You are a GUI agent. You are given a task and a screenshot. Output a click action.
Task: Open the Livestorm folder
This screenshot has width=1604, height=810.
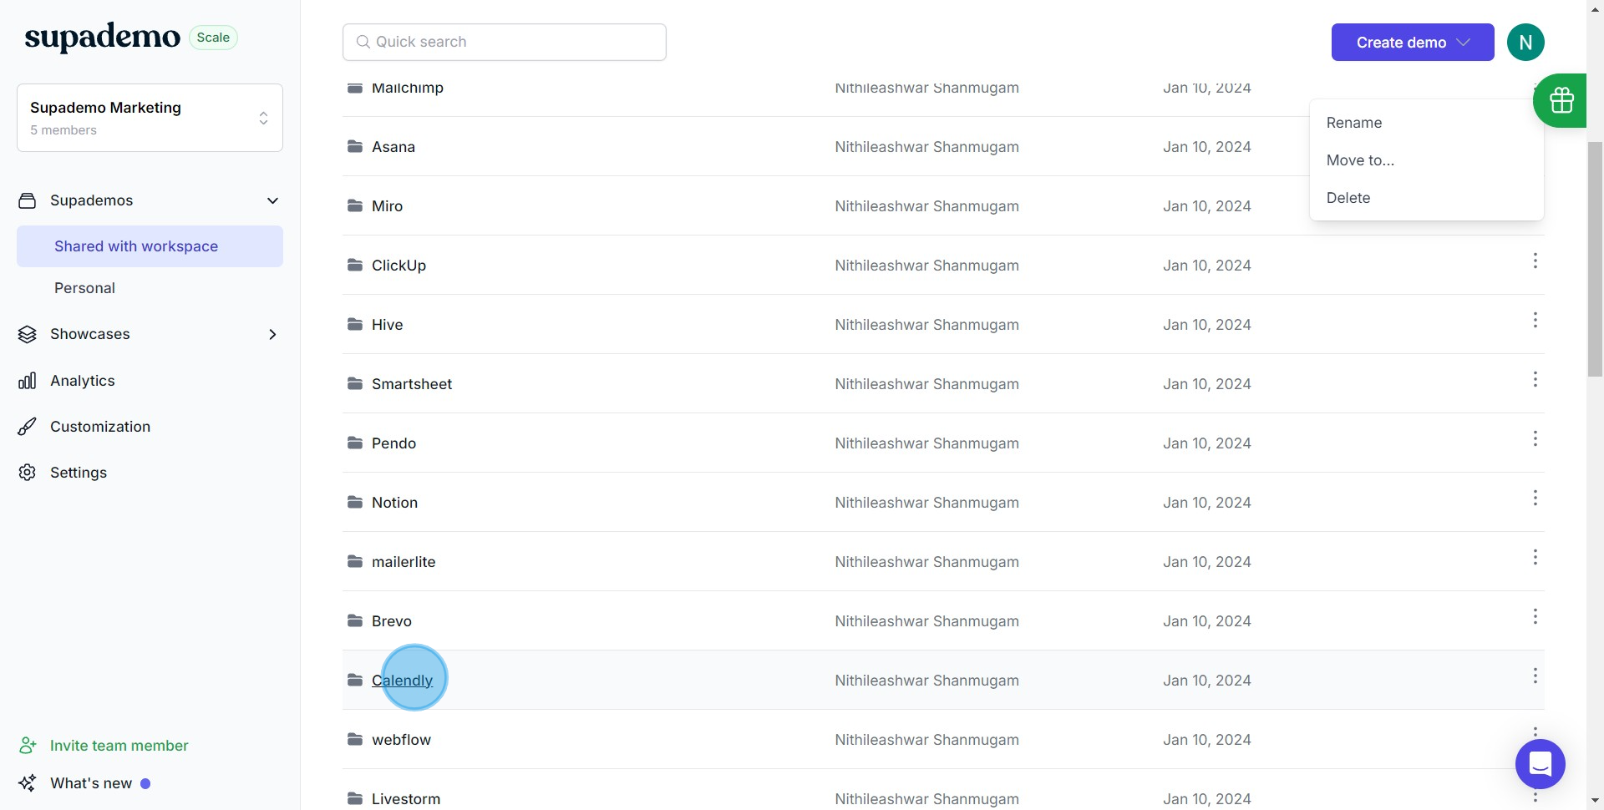406,799
